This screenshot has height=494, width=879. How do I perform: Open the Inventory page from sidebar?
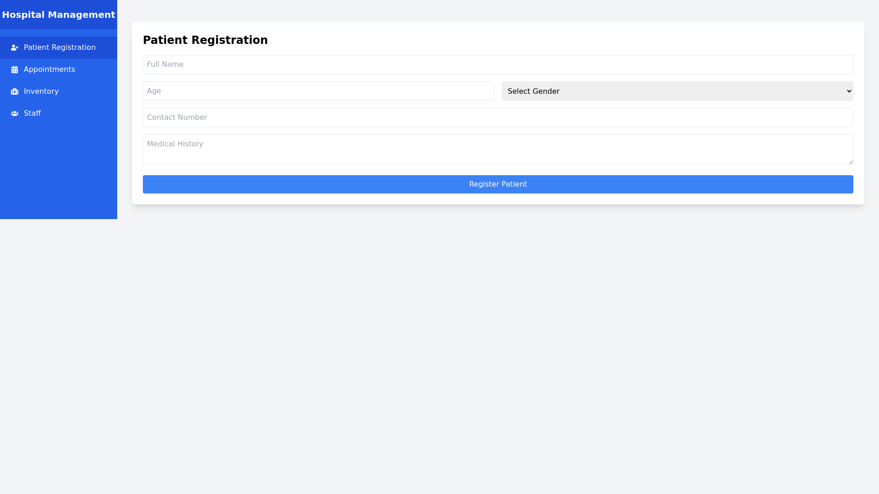(41, 91)
